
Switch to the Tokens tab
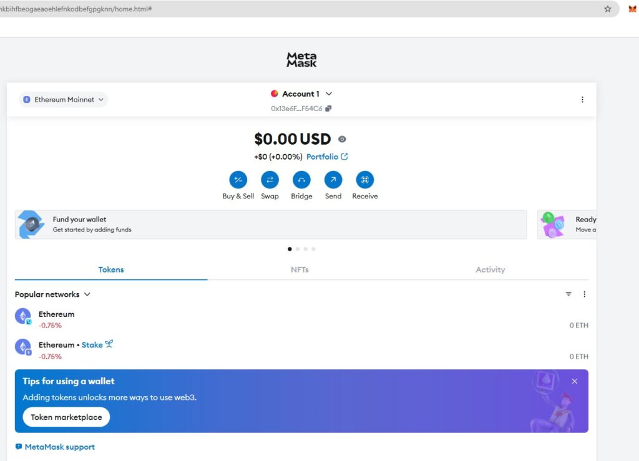pyautogui.click(x=111, y=269)
